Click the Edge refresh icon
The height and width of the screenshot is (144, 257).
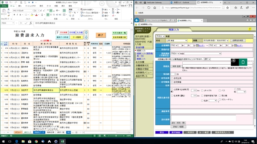(x=149, y=8)
